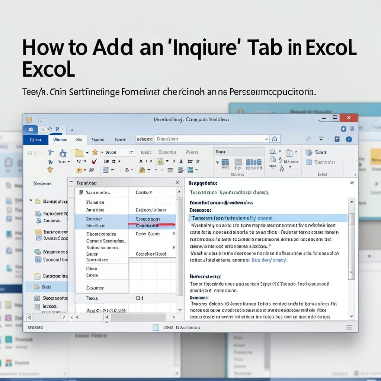Choose the Eoouiier menu entry

(95, 288)
